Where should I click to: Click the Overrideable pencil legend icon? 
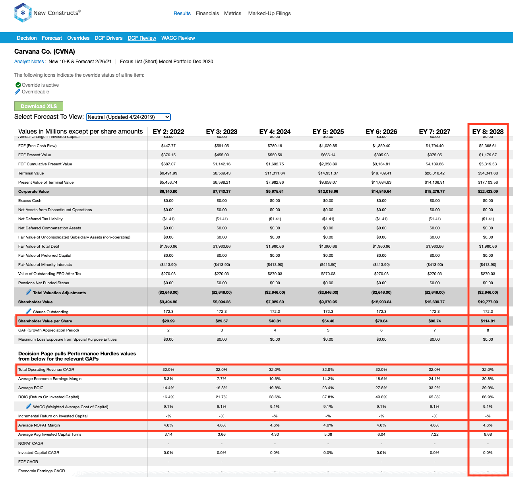tap(17, 92)
